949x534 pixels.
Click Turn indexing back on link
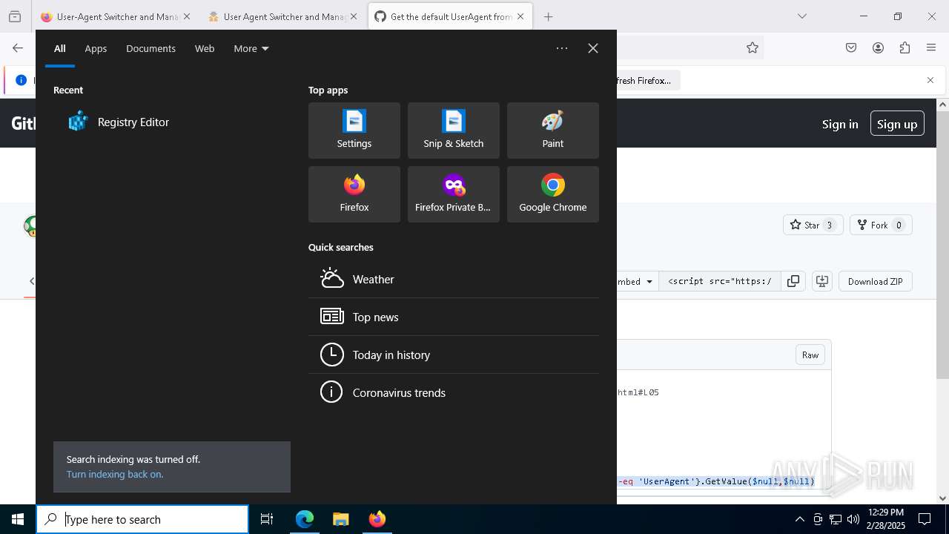[x=115, y=475]
